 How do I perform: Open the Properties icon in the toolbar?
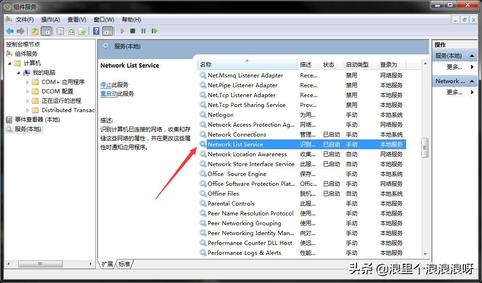[x=60, y=31]
